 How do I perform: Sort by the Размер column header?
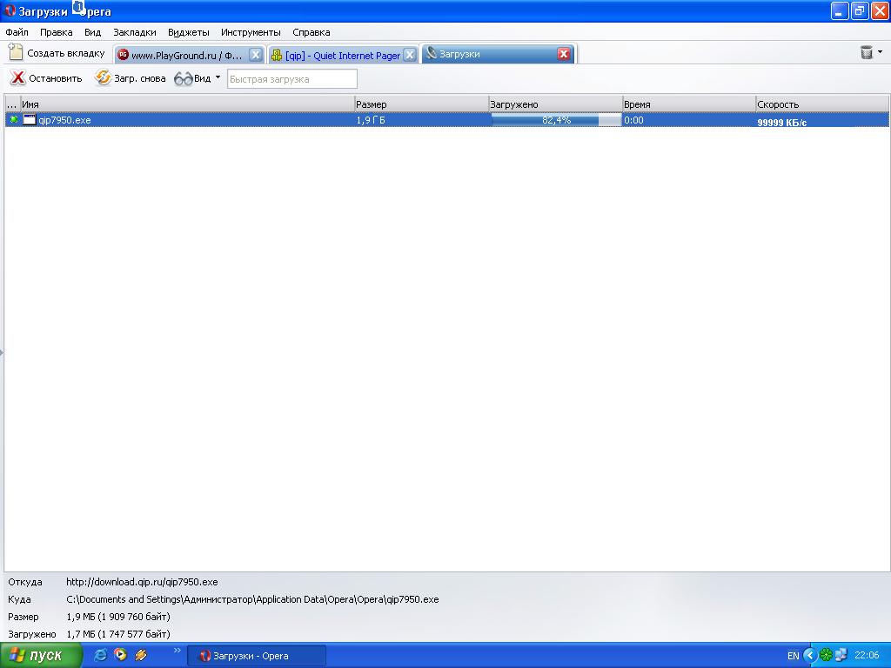[421, 104]
